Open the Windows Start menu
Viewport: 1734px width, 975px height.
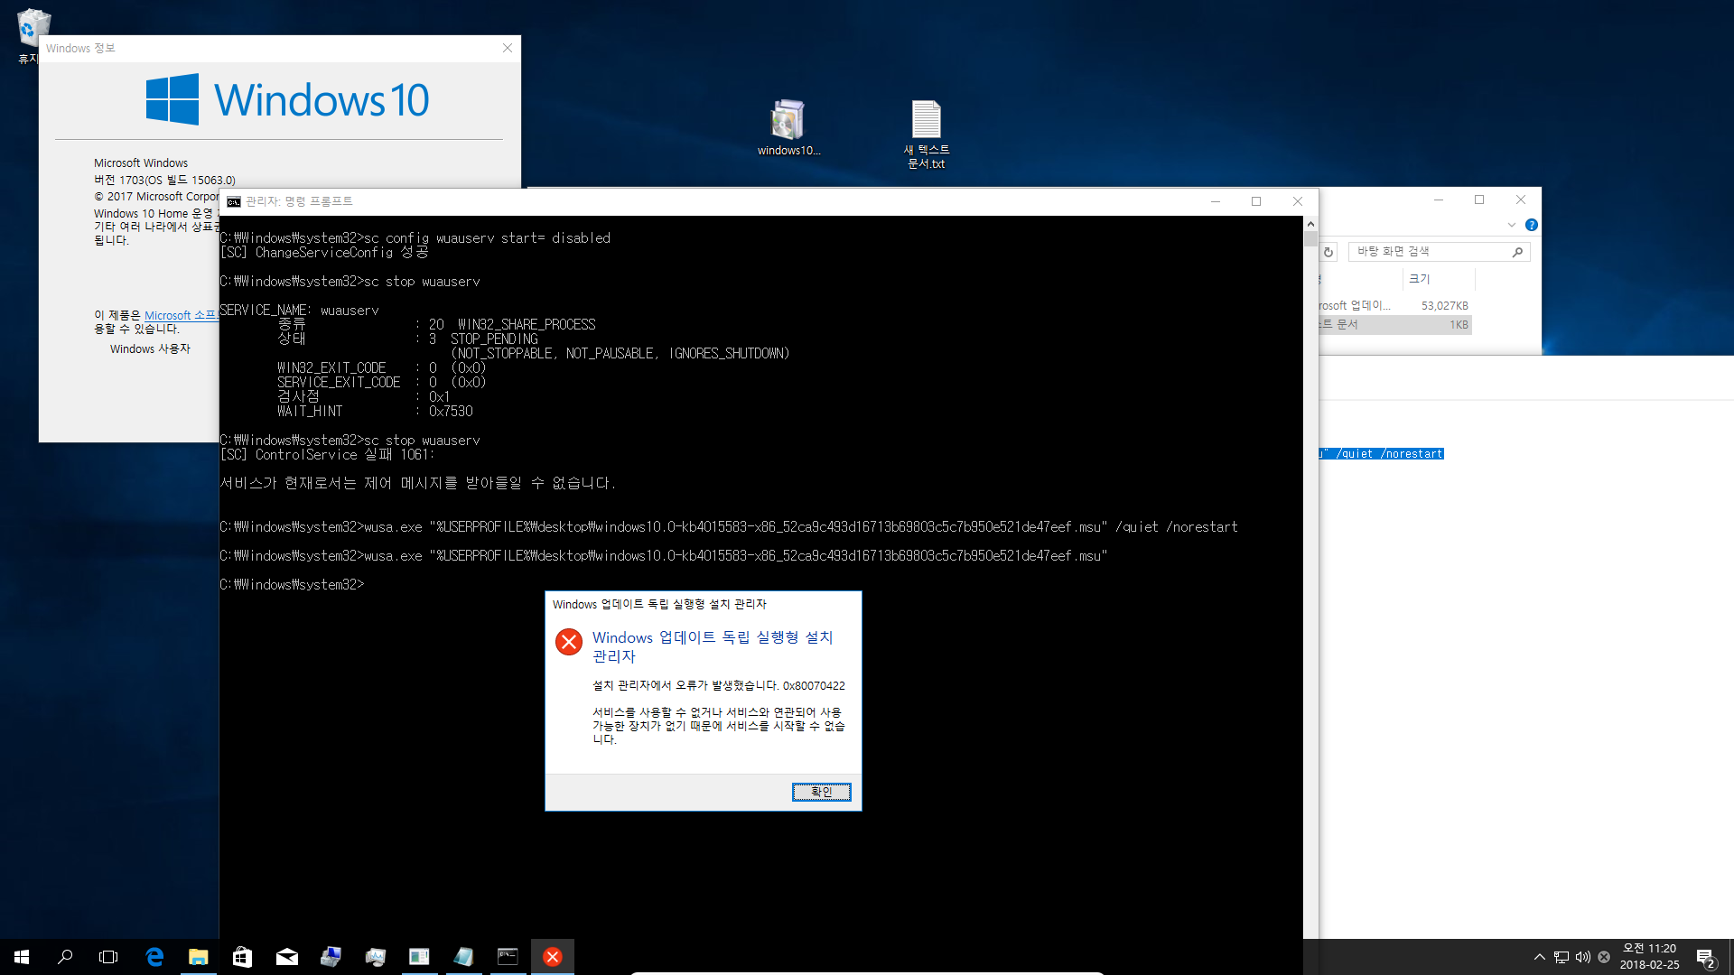(x=22, y=957)
